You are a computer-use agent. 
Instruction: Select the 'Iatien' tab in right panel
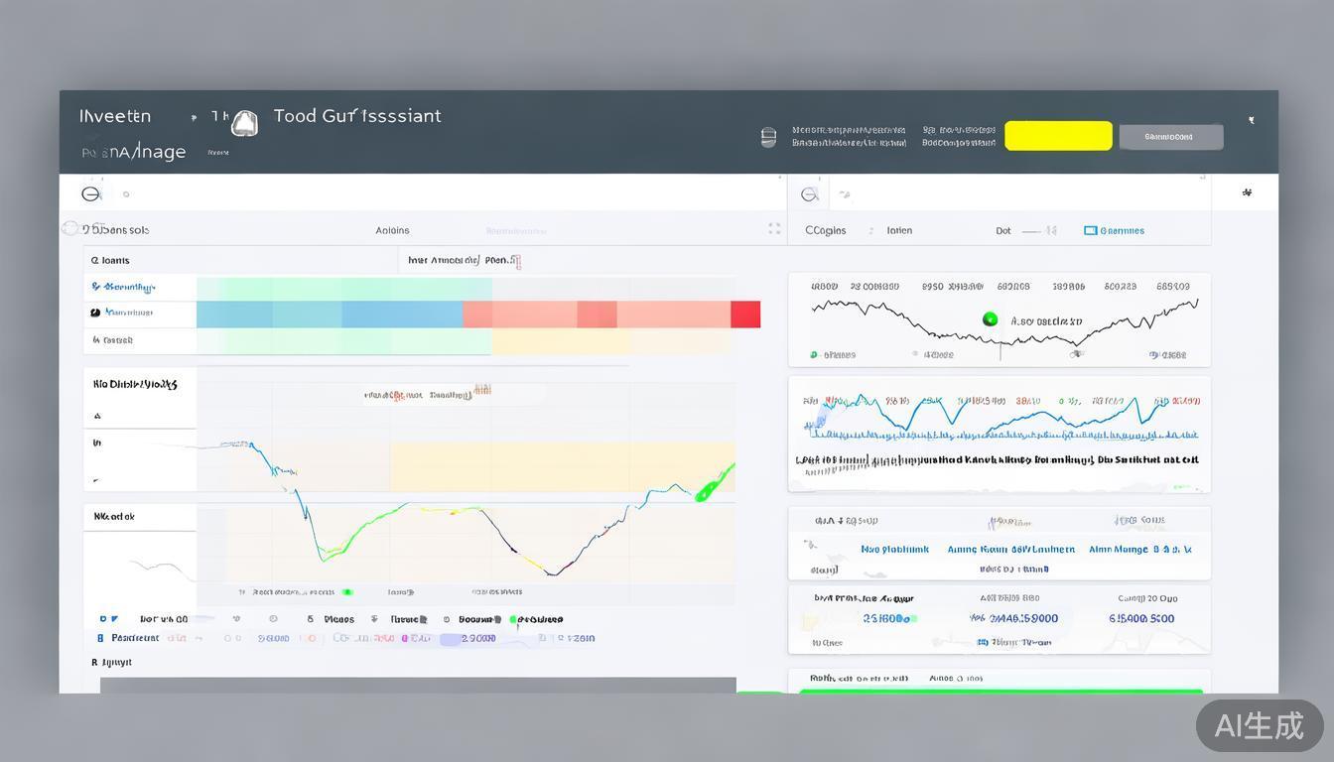pos(899,230)
